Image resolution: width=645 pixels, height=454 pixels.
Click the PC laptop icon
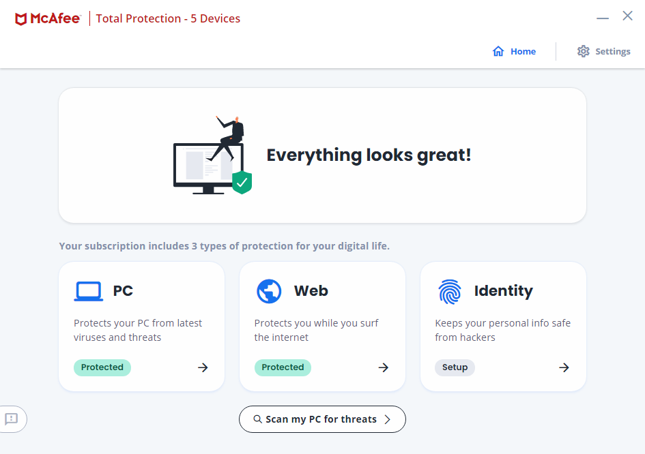[88, 292]
